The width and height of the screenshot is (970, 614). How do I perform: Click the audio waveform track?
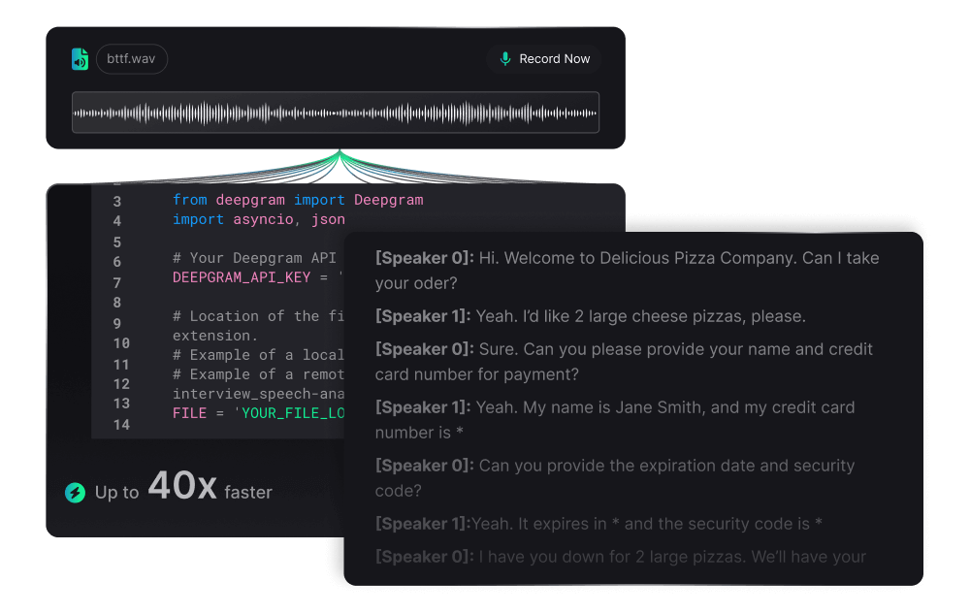pos(336,113)
